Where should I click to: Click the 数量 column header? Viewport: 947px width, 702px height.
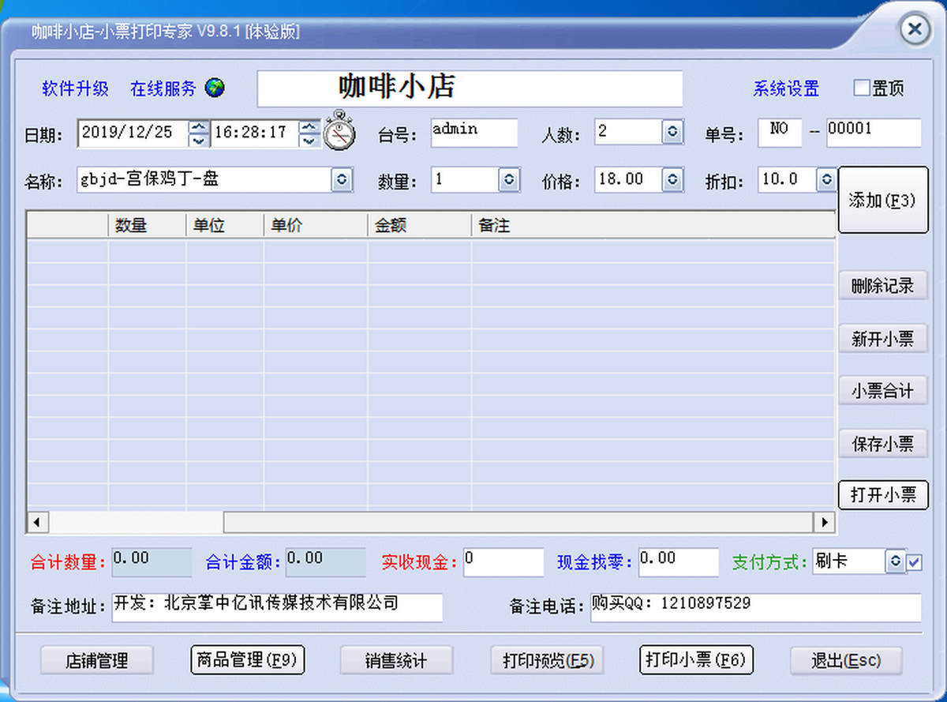[x=148, y=226]
